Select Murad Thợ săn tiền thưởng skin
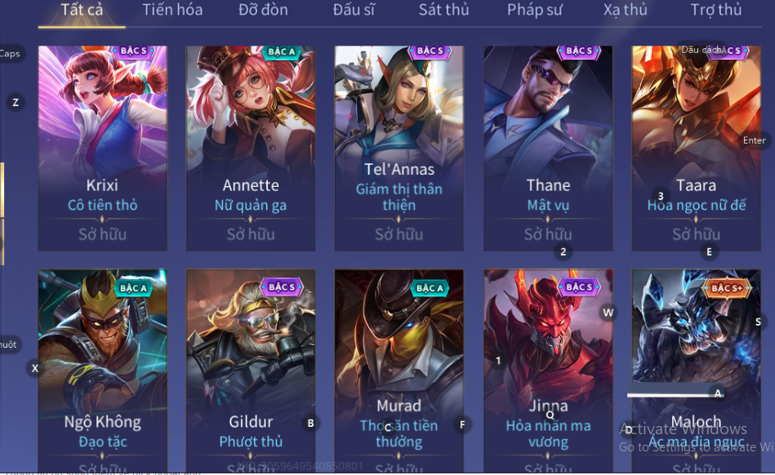The height and width of the screenshot is (475, 775). 399,371
